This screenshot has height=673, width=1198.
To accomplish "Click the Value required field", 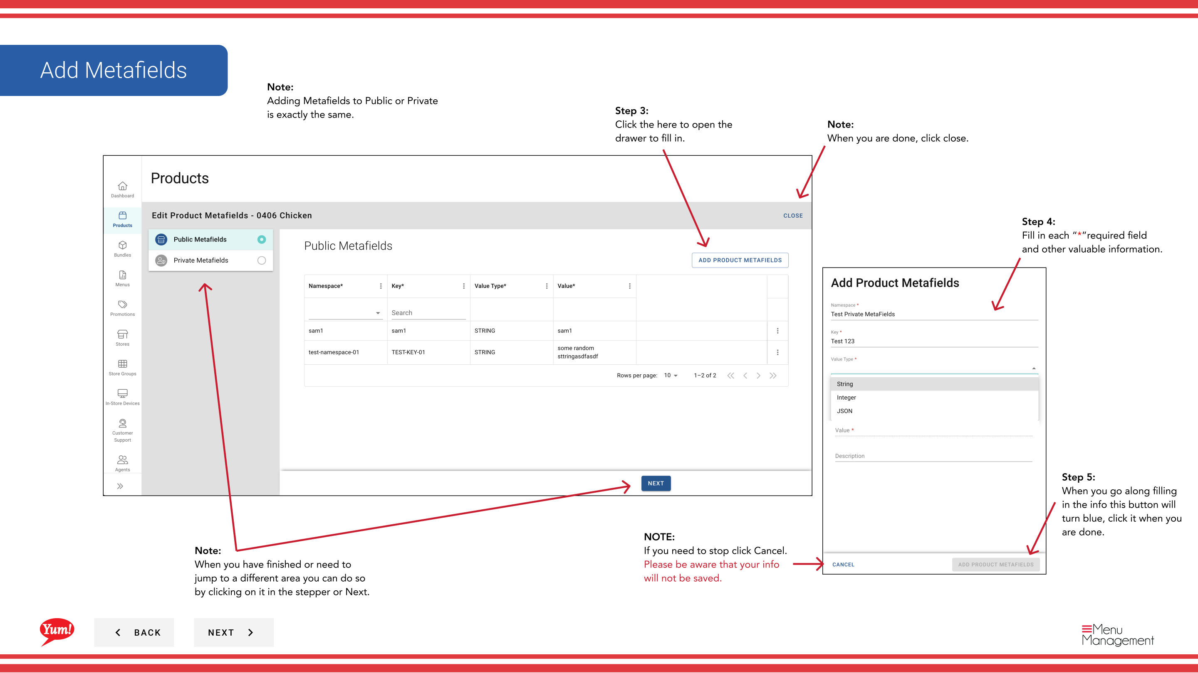I will click(933, 430).
